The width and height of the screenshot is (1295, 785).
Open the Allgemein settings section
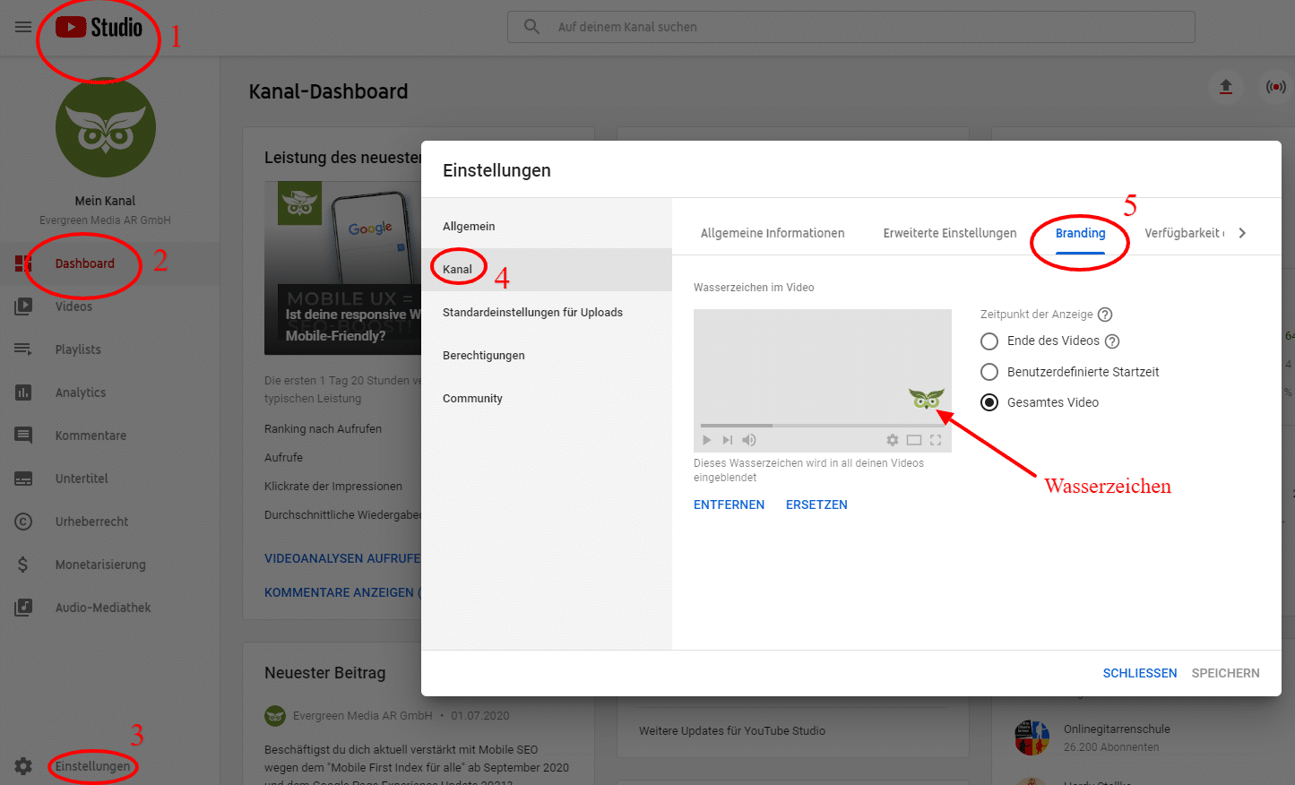pos(547,227)
